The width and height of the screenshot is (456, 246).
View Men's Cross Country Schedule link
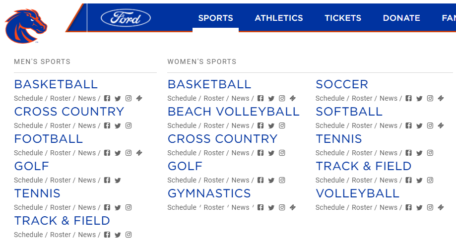point(28,125)
